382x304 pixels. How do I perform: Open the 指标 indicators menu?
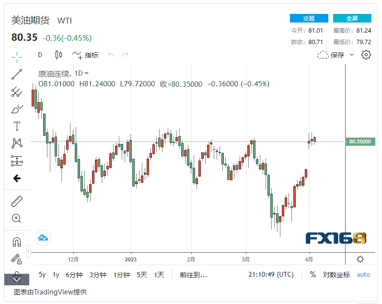(85, 55)
